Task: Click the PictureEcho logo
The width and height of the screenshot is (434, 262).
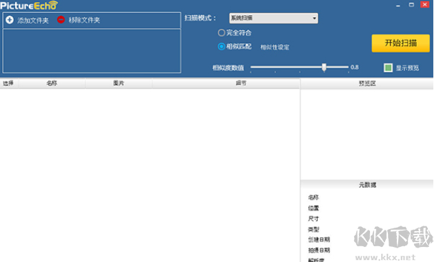Action: (x=29, y=5)
